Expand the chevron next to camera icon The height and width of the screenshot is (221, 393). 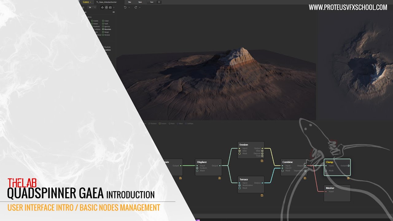click(x=114, y=7)
